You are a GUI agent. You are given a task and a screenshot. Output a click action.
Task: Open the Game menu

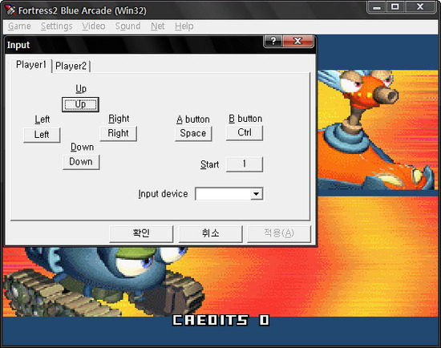(x=19, y=26)
